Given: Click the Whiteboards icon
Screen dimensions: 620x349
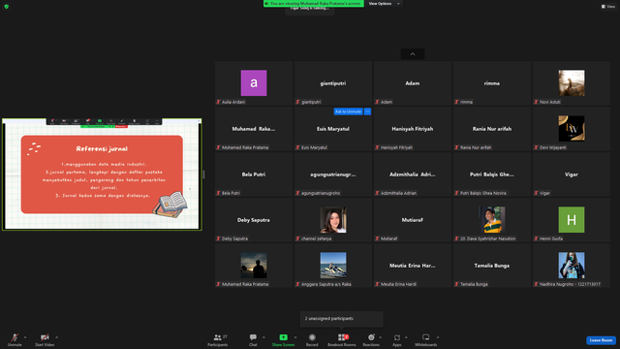Looking at the screenshot, I should [426, 337].
